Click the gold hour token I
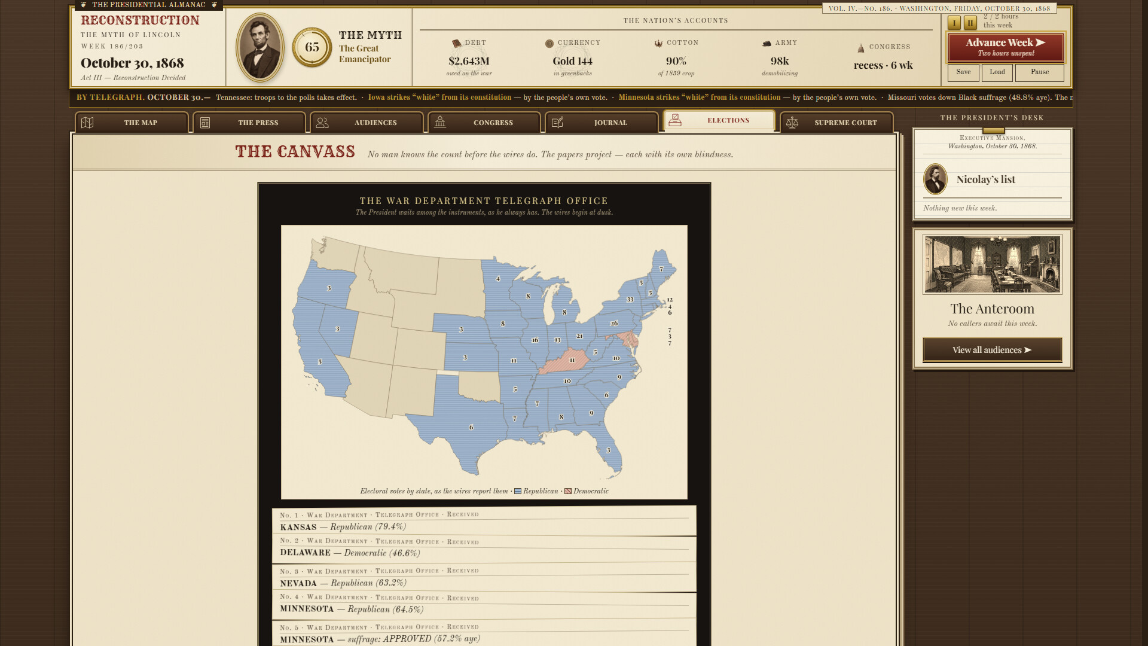This screenshot has width=1148, height=646. pyautogui.click(x=954, y=23)
